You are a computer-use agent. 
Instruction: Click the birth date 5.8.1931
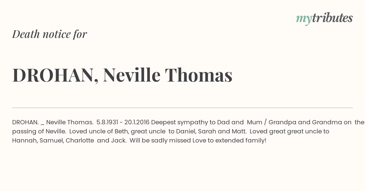[107, 122]
